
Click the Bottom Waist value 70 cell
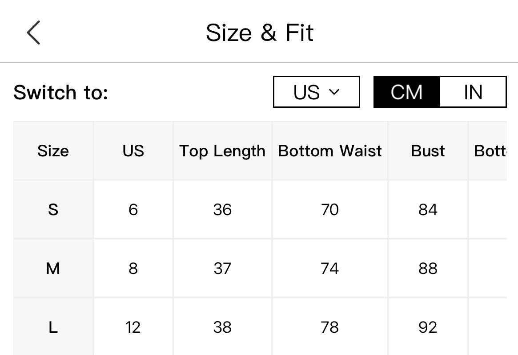(329, 209)
